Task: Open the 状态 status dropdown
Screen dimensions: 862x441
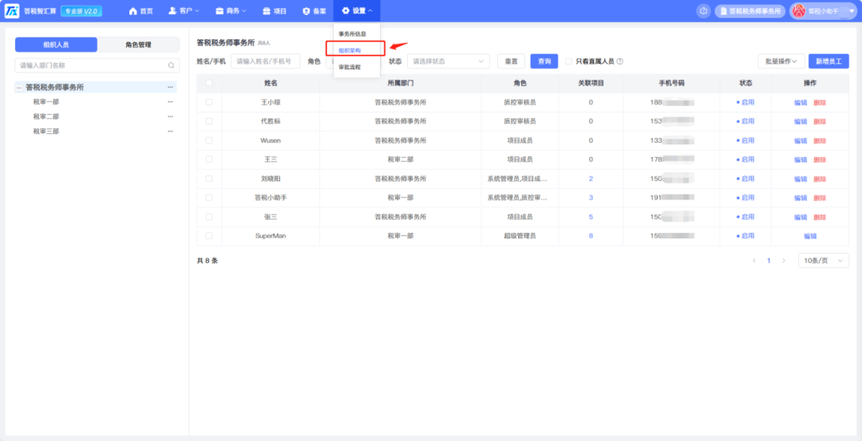Action: pos(449,61)
